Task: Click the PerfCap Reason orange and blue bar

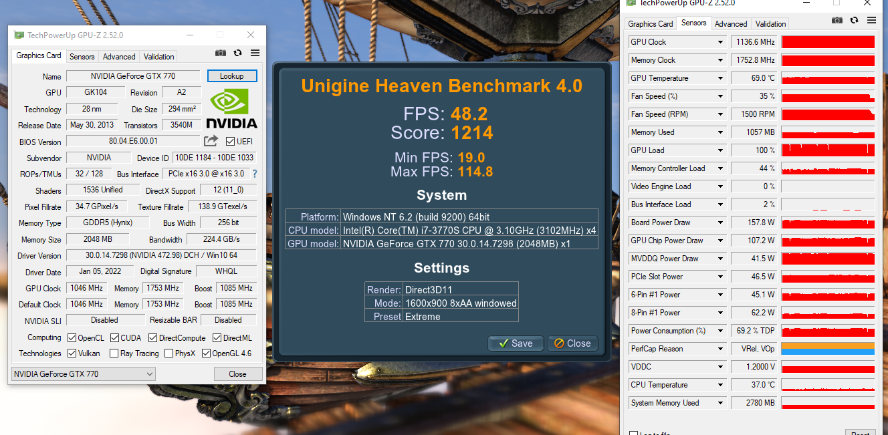Action: click(x=828, y=349)
